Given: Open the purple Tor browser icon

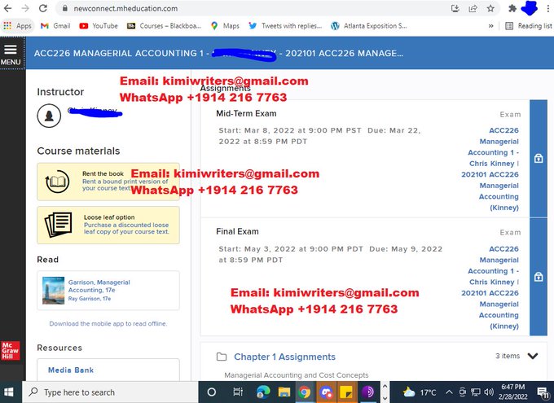Looking at the screenshot, I should [367, 392].
